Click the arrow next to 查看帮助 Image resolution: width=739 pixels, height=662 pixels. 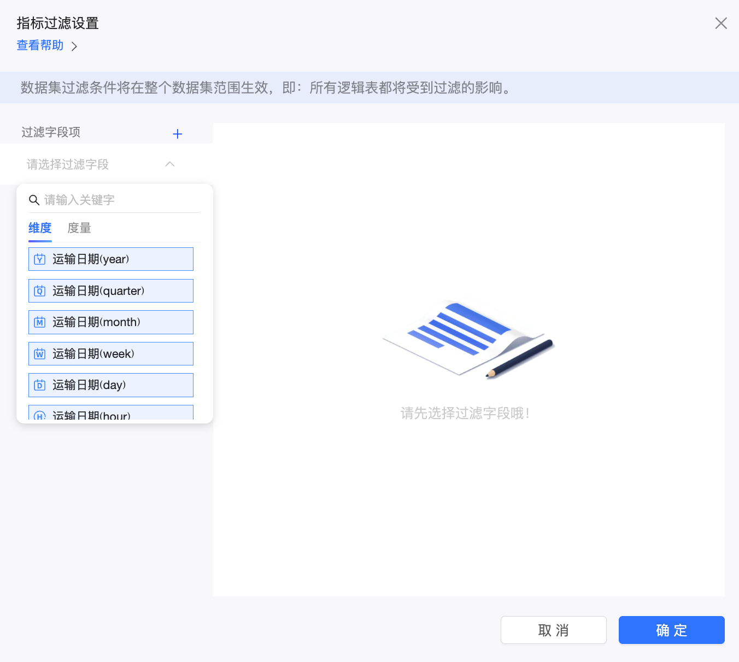(x=74, y=47)
